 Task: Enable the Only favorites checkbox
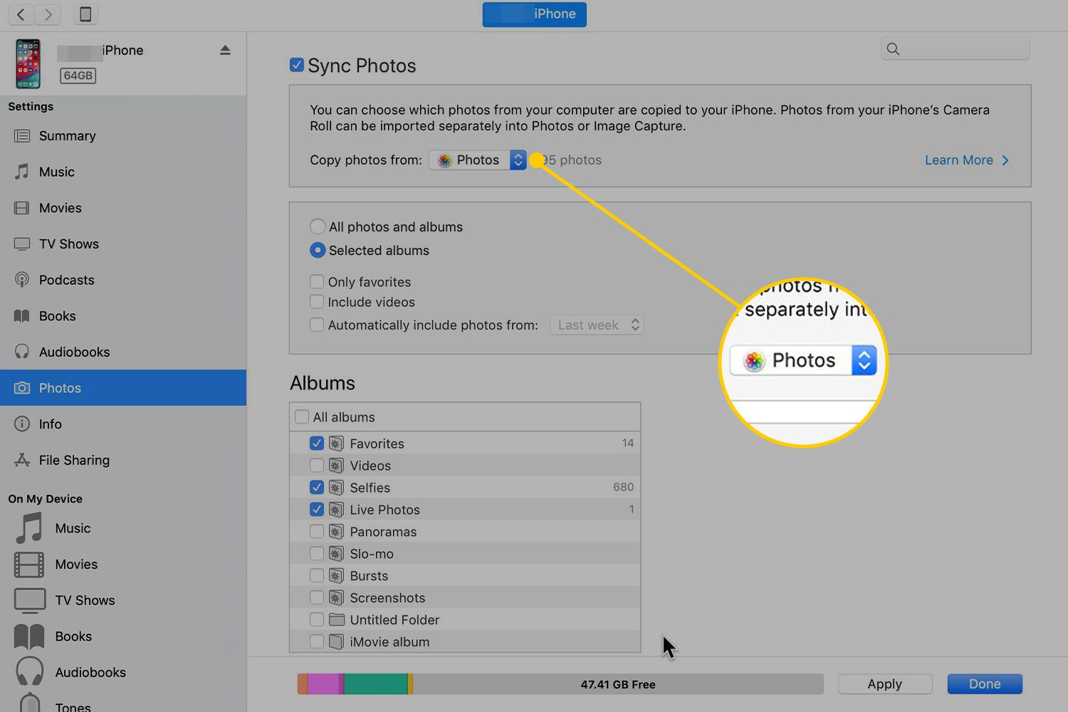coord(317,281)
